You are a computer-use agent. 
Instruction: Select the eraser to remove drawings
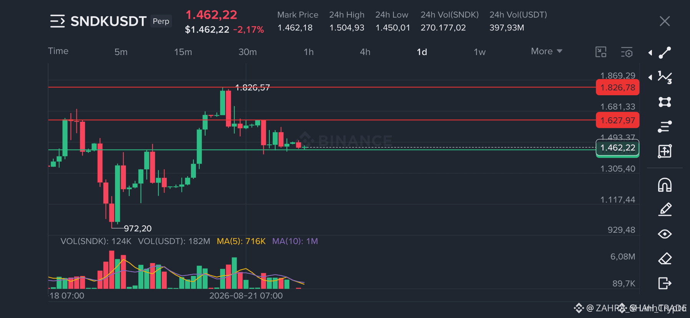[x=665, y=258]
